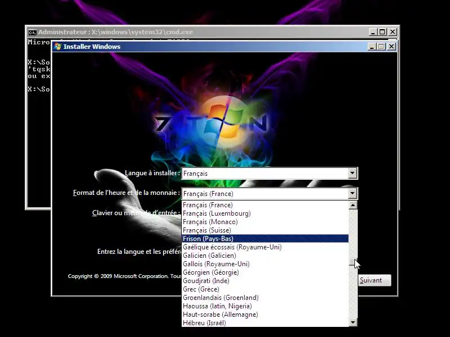Select Français (Suisse) entry

[265, 230]
